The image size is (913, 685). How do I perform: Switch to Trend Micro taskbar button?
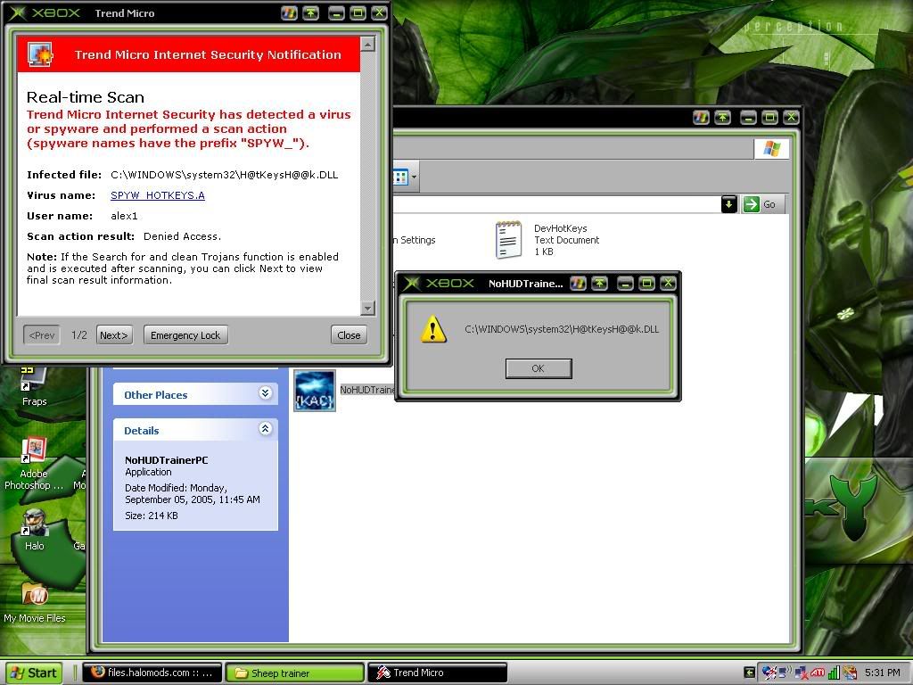[437, 673]
